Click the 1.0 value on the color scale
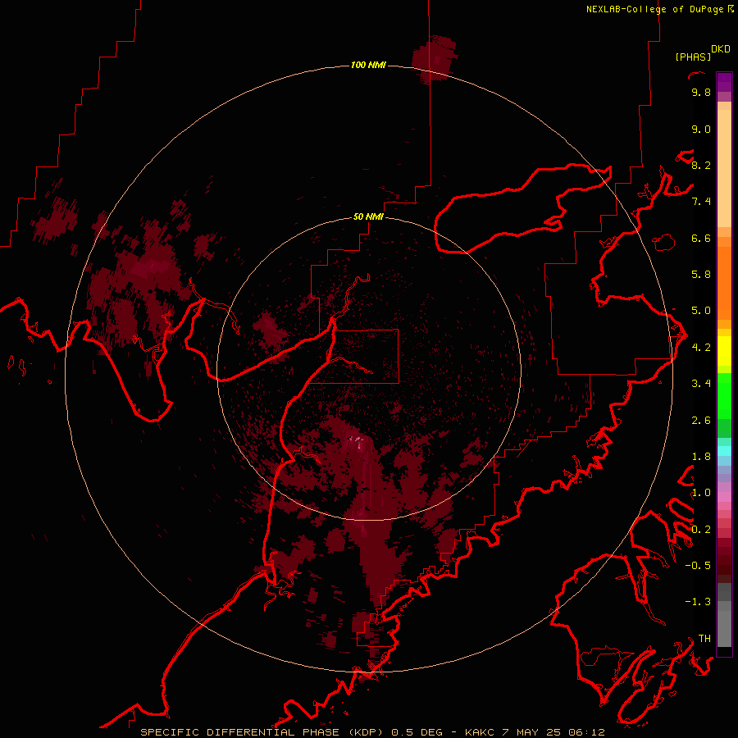 pos(701,493)
